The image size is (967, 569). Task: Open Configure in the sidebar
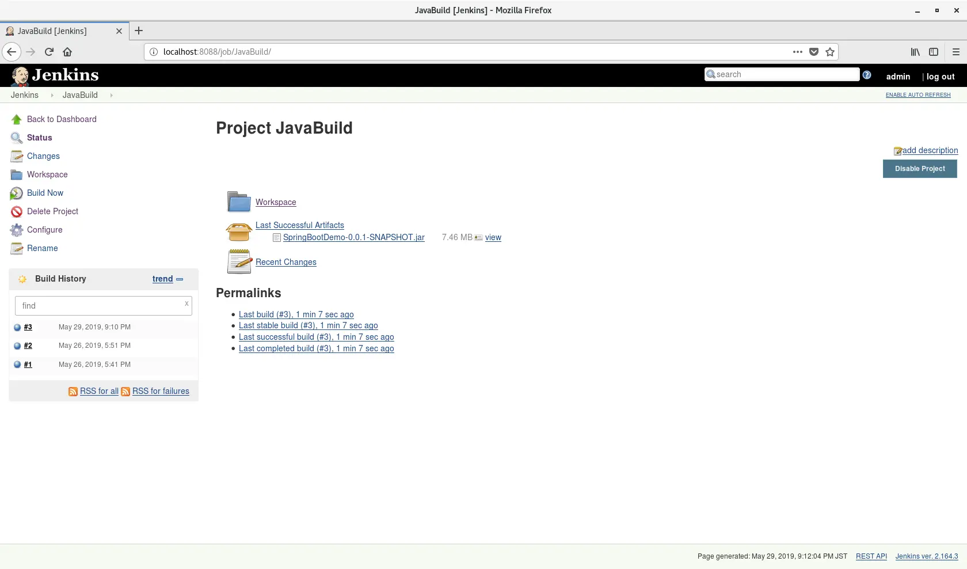(x=44, y=230)
